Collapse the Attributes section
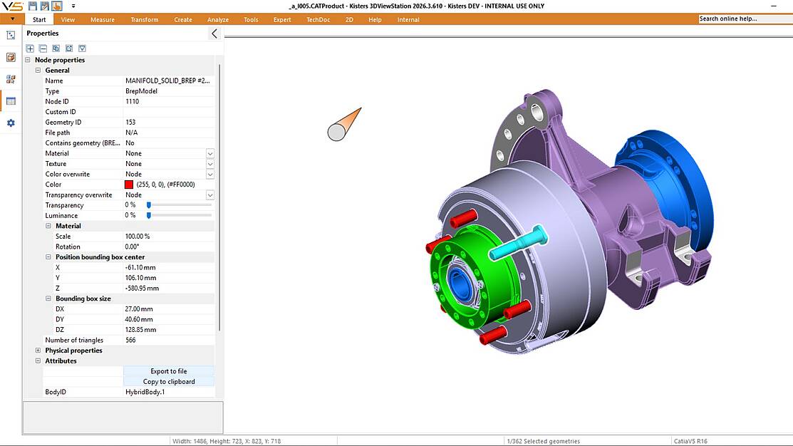793x446 pixels. 38,361
